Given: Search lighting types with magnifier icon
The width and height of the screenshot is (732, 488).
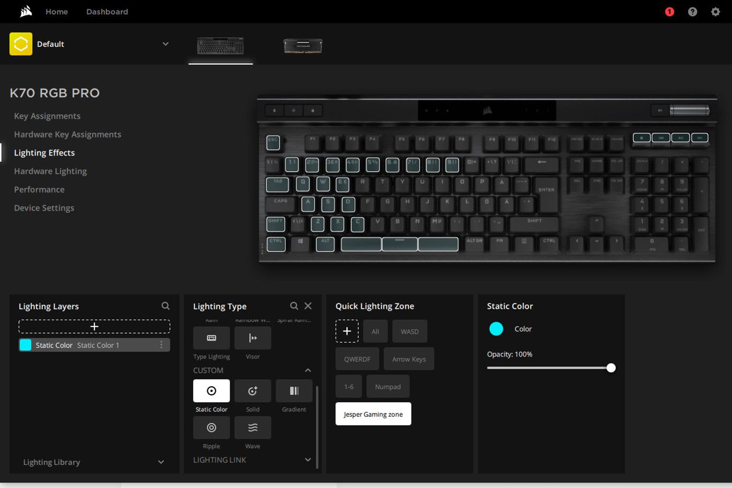Looking at the screenshot, I should pyautogui.click(x=294, y=306).
